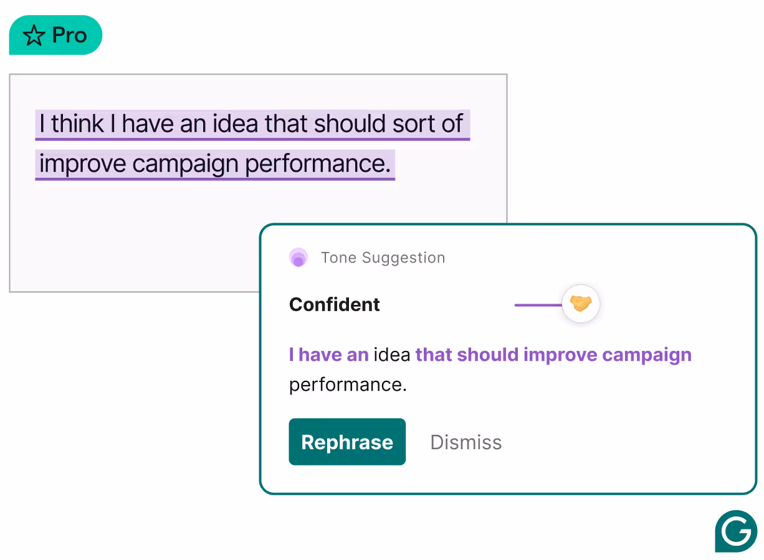
Task: Click 'performance.' in the suggestion card
Action: tap(348, 385)
